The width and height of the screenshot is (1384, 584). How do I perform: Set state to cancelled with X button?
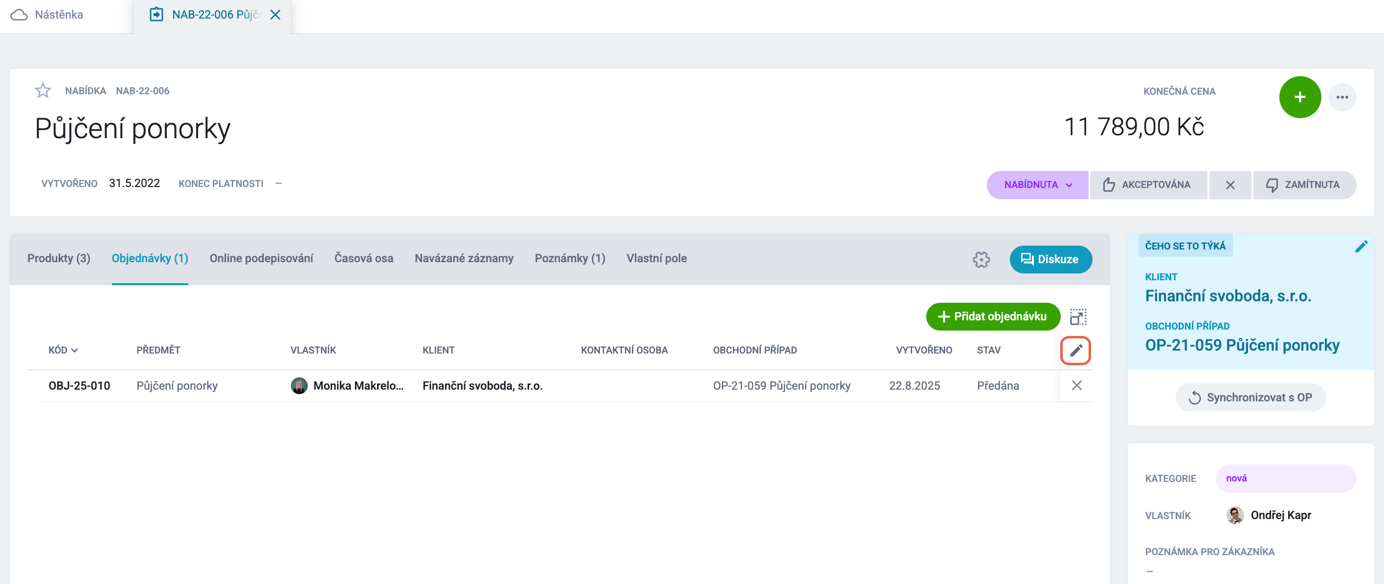click(1229, 185)
